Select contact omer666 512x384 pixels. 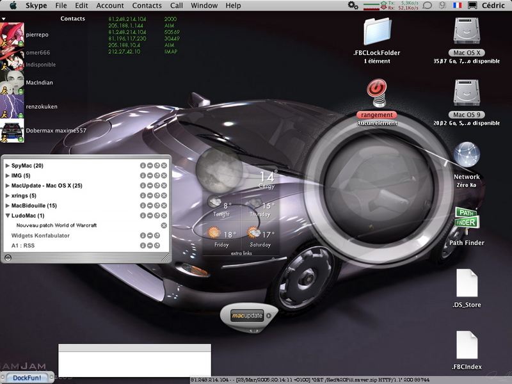click(x=38, y=52)
